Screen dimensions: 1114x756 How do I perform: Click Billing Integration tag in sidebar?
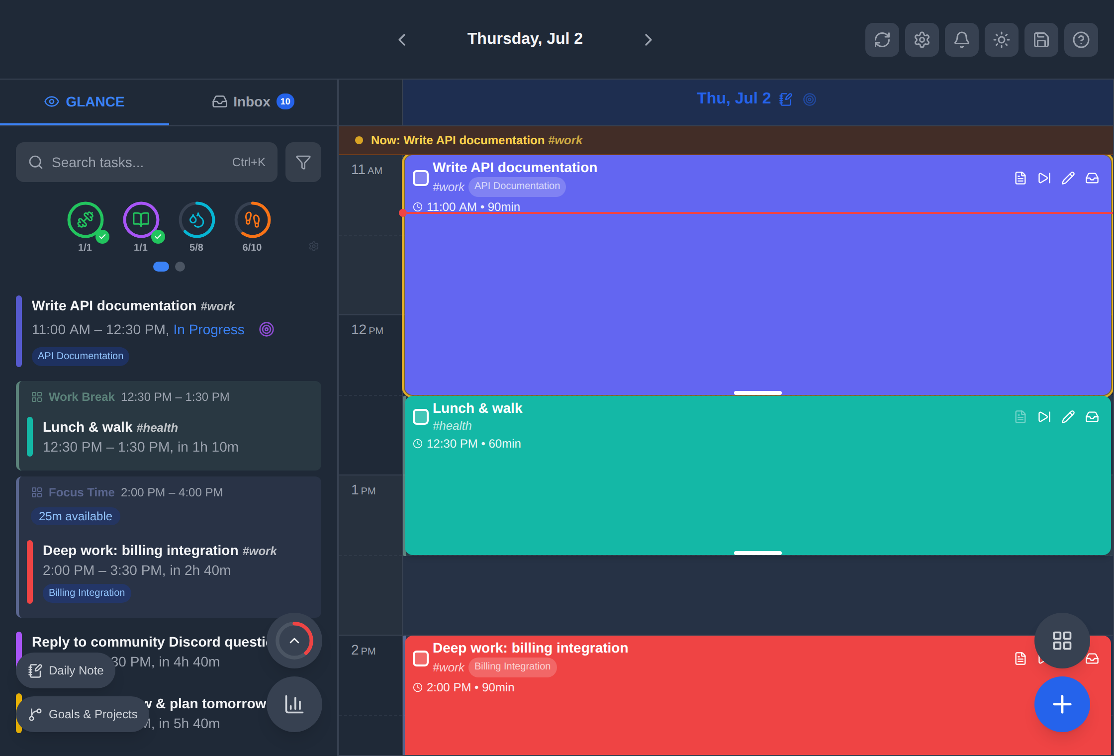(87, 593)
